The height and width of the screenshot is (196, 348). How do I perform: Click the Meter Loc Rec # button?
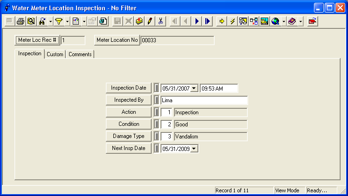coord(37,40)
